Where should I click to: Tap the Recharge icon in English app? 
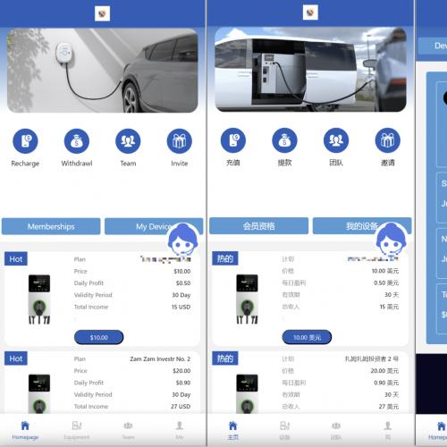point(25,141)
